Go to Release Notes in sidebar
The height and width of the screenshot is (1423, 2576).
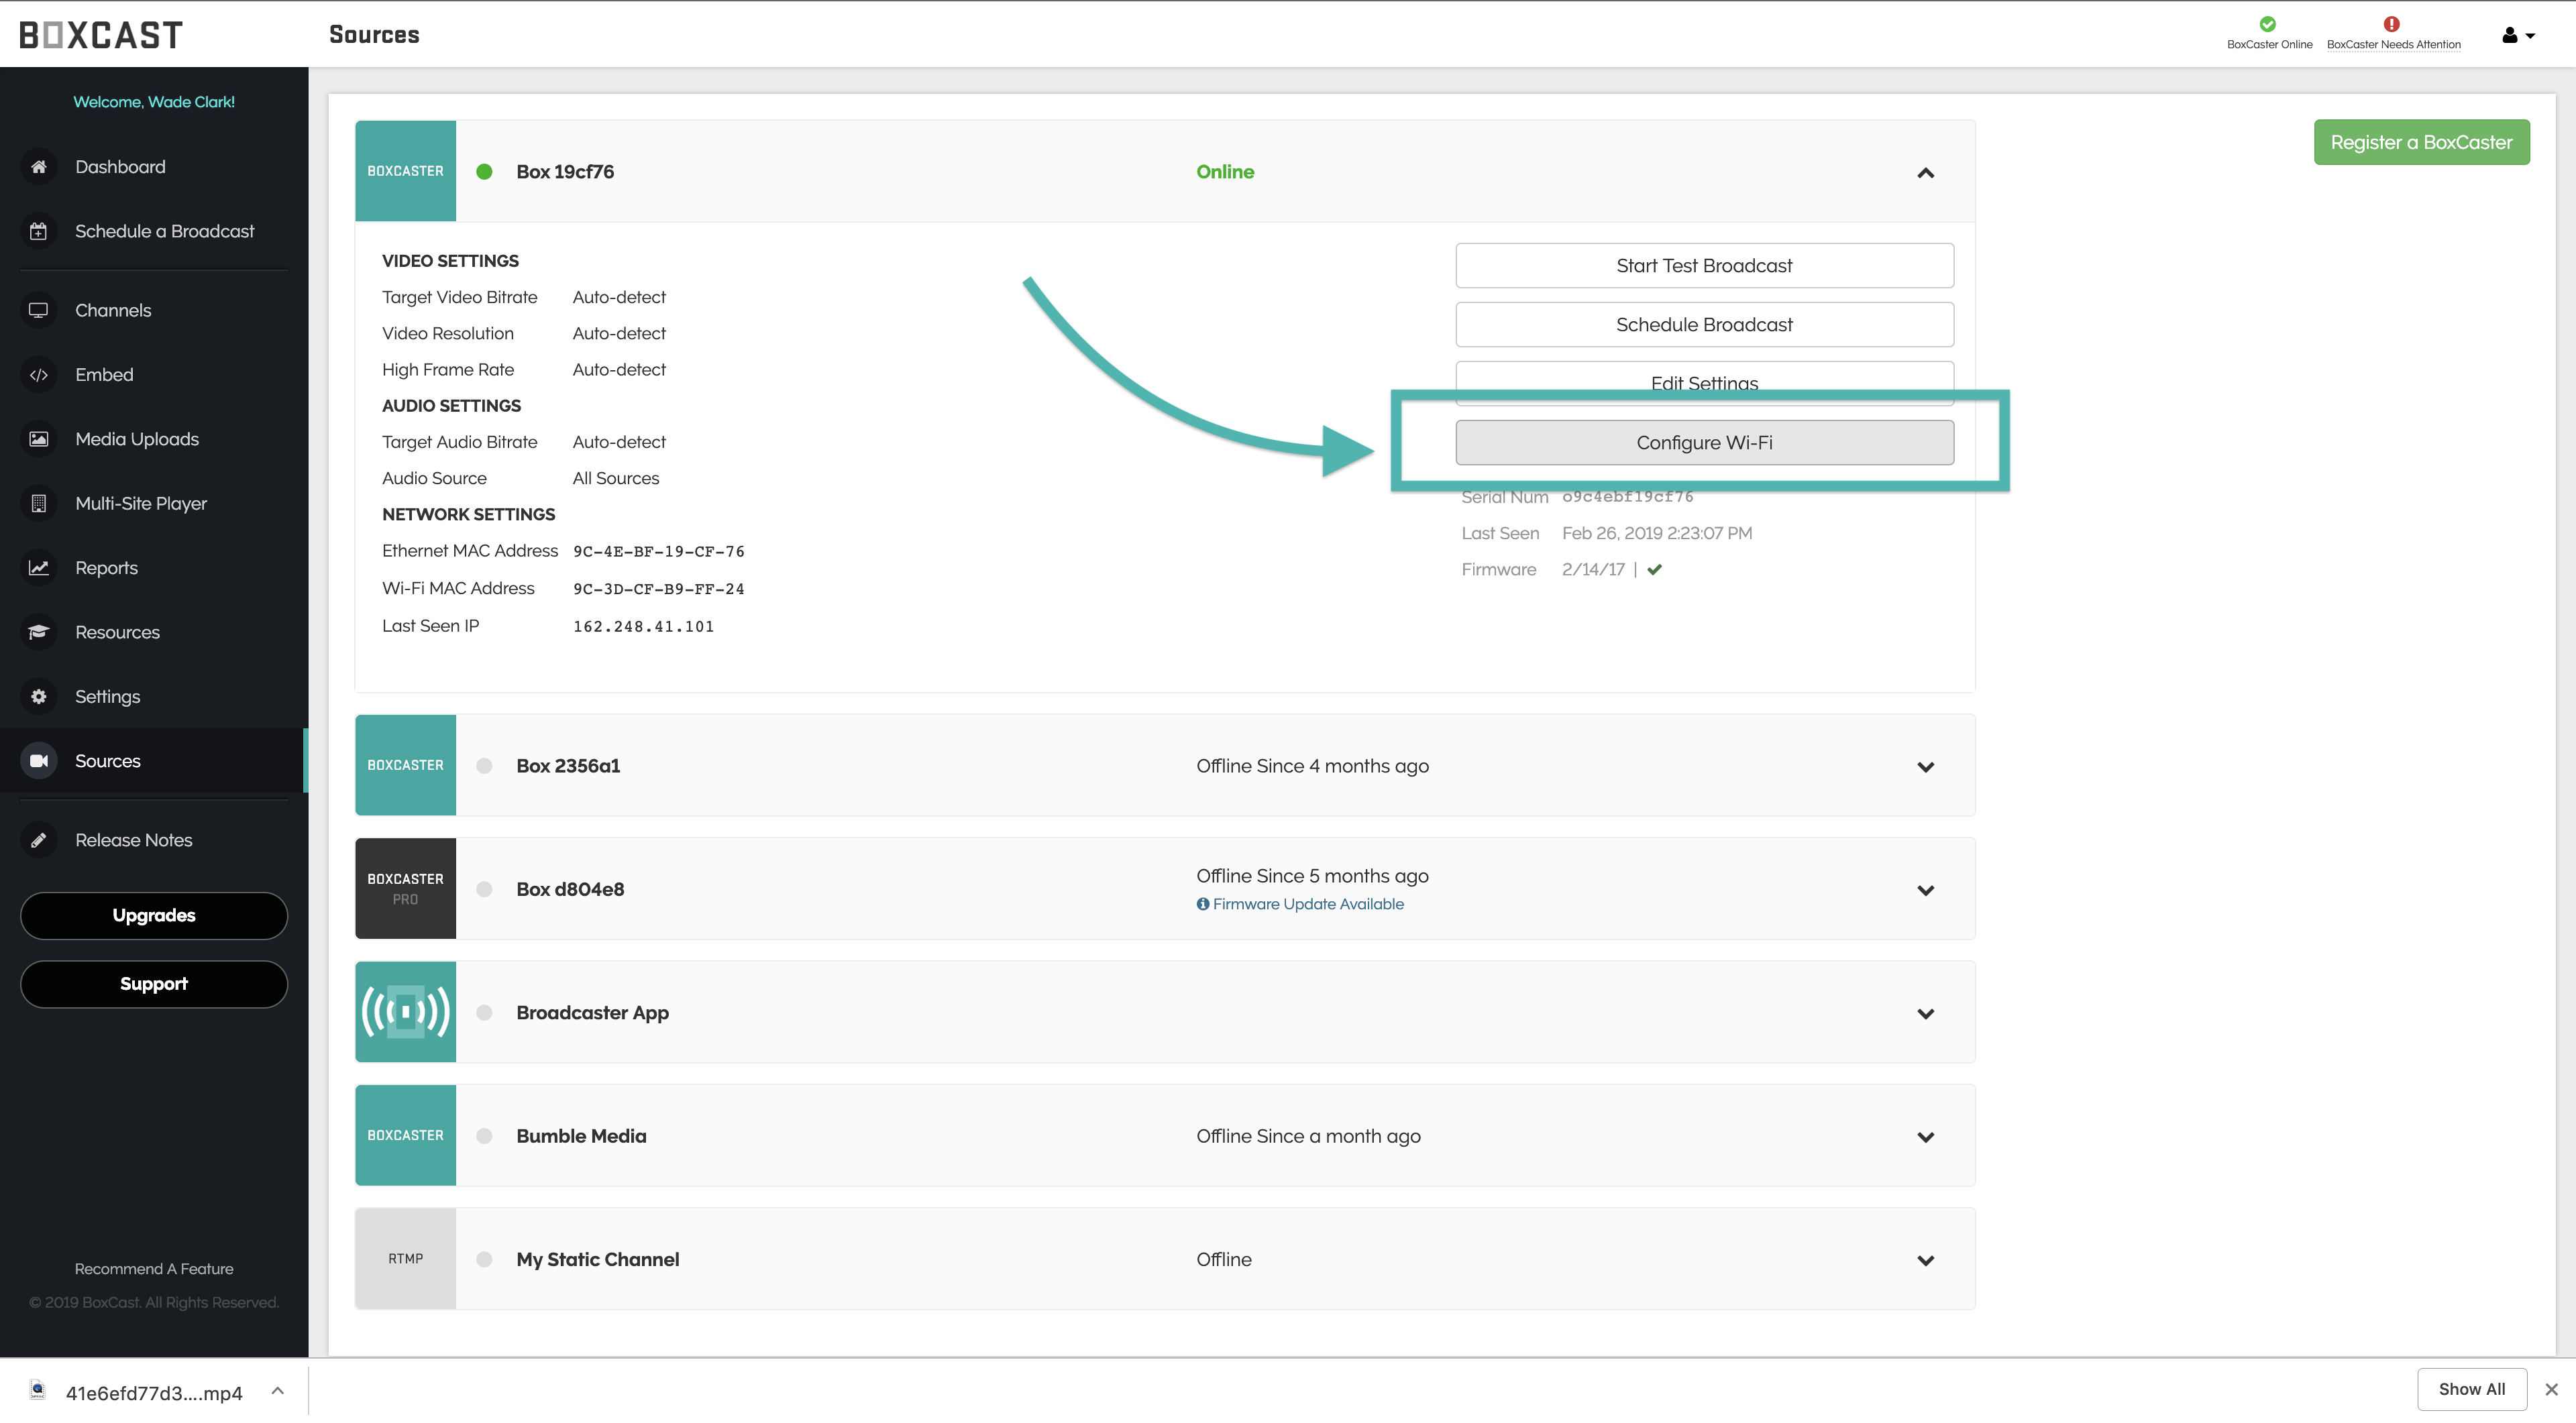click(x=133, y=840)
